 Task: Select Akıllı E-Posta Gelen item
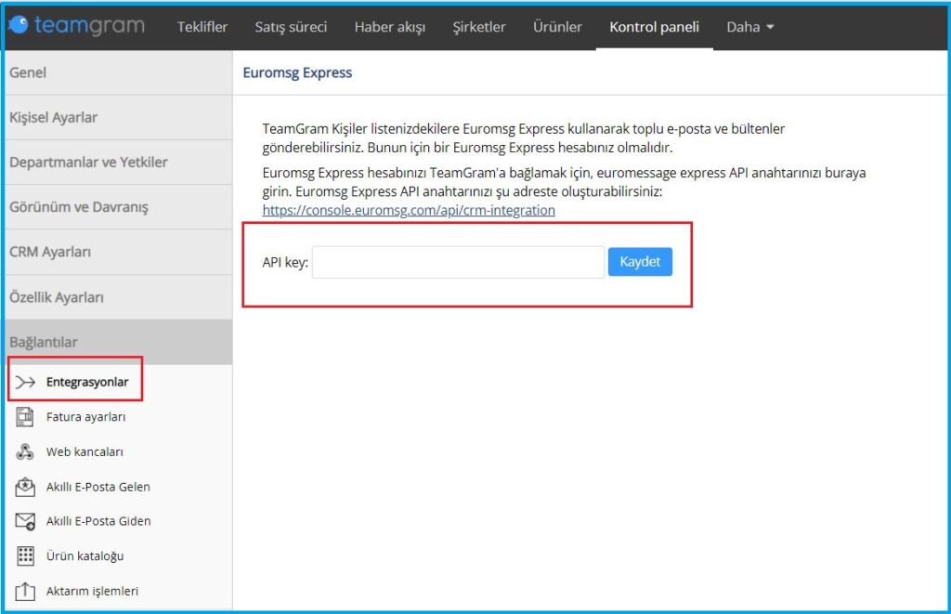tap(98, 487)
